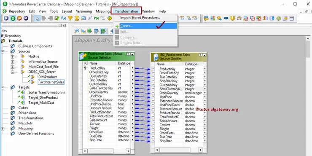Add an Aggregator sigma transformation
The image size is (312, 156).
[77, 18]
